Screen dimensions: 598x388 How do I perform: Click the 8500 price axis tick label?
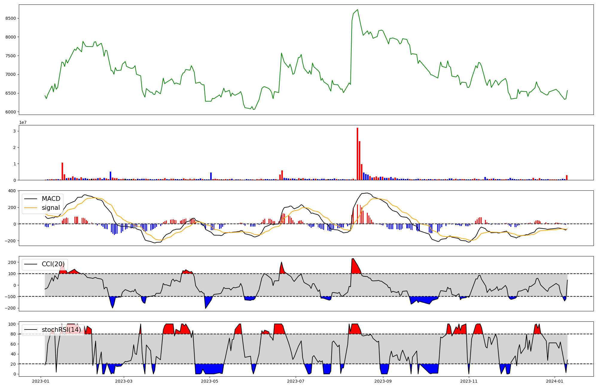pyautogui.click(x=11, y=18)
